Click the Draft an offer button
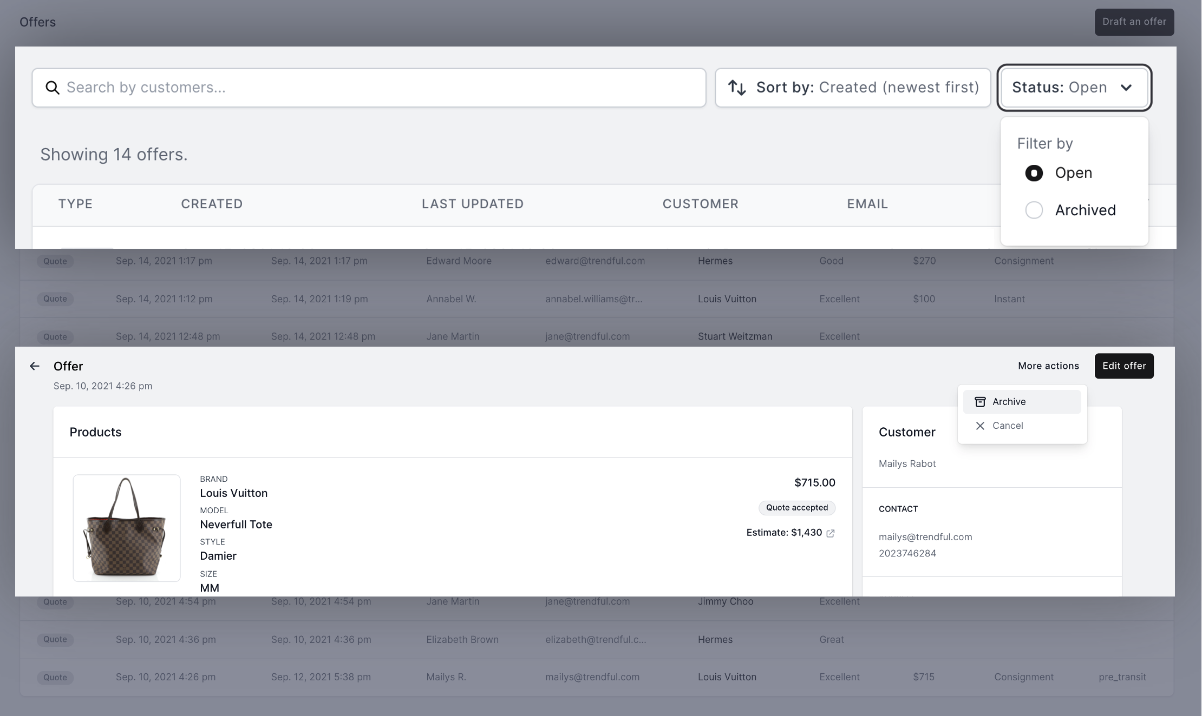1202x716 pixels. 1134,22
